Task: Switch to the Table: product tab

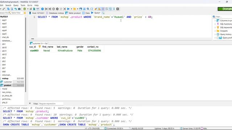Action: 73,13
